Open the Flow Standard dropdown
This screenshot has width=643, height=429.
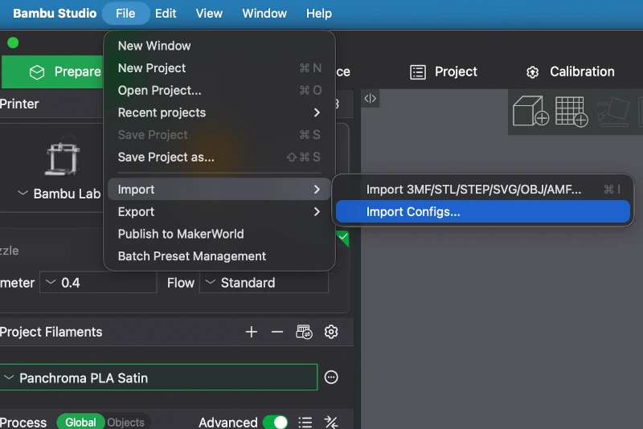pos(264,283)
